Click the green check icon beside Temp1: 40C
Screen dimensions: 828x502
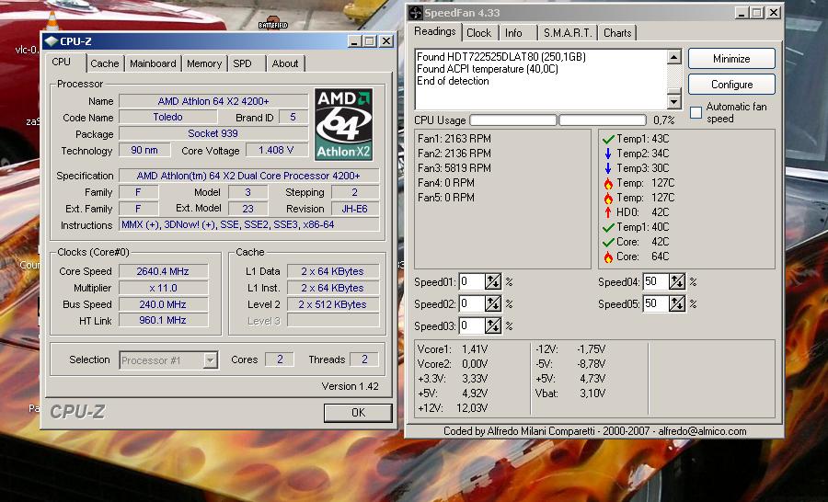[x=608, y=227]
